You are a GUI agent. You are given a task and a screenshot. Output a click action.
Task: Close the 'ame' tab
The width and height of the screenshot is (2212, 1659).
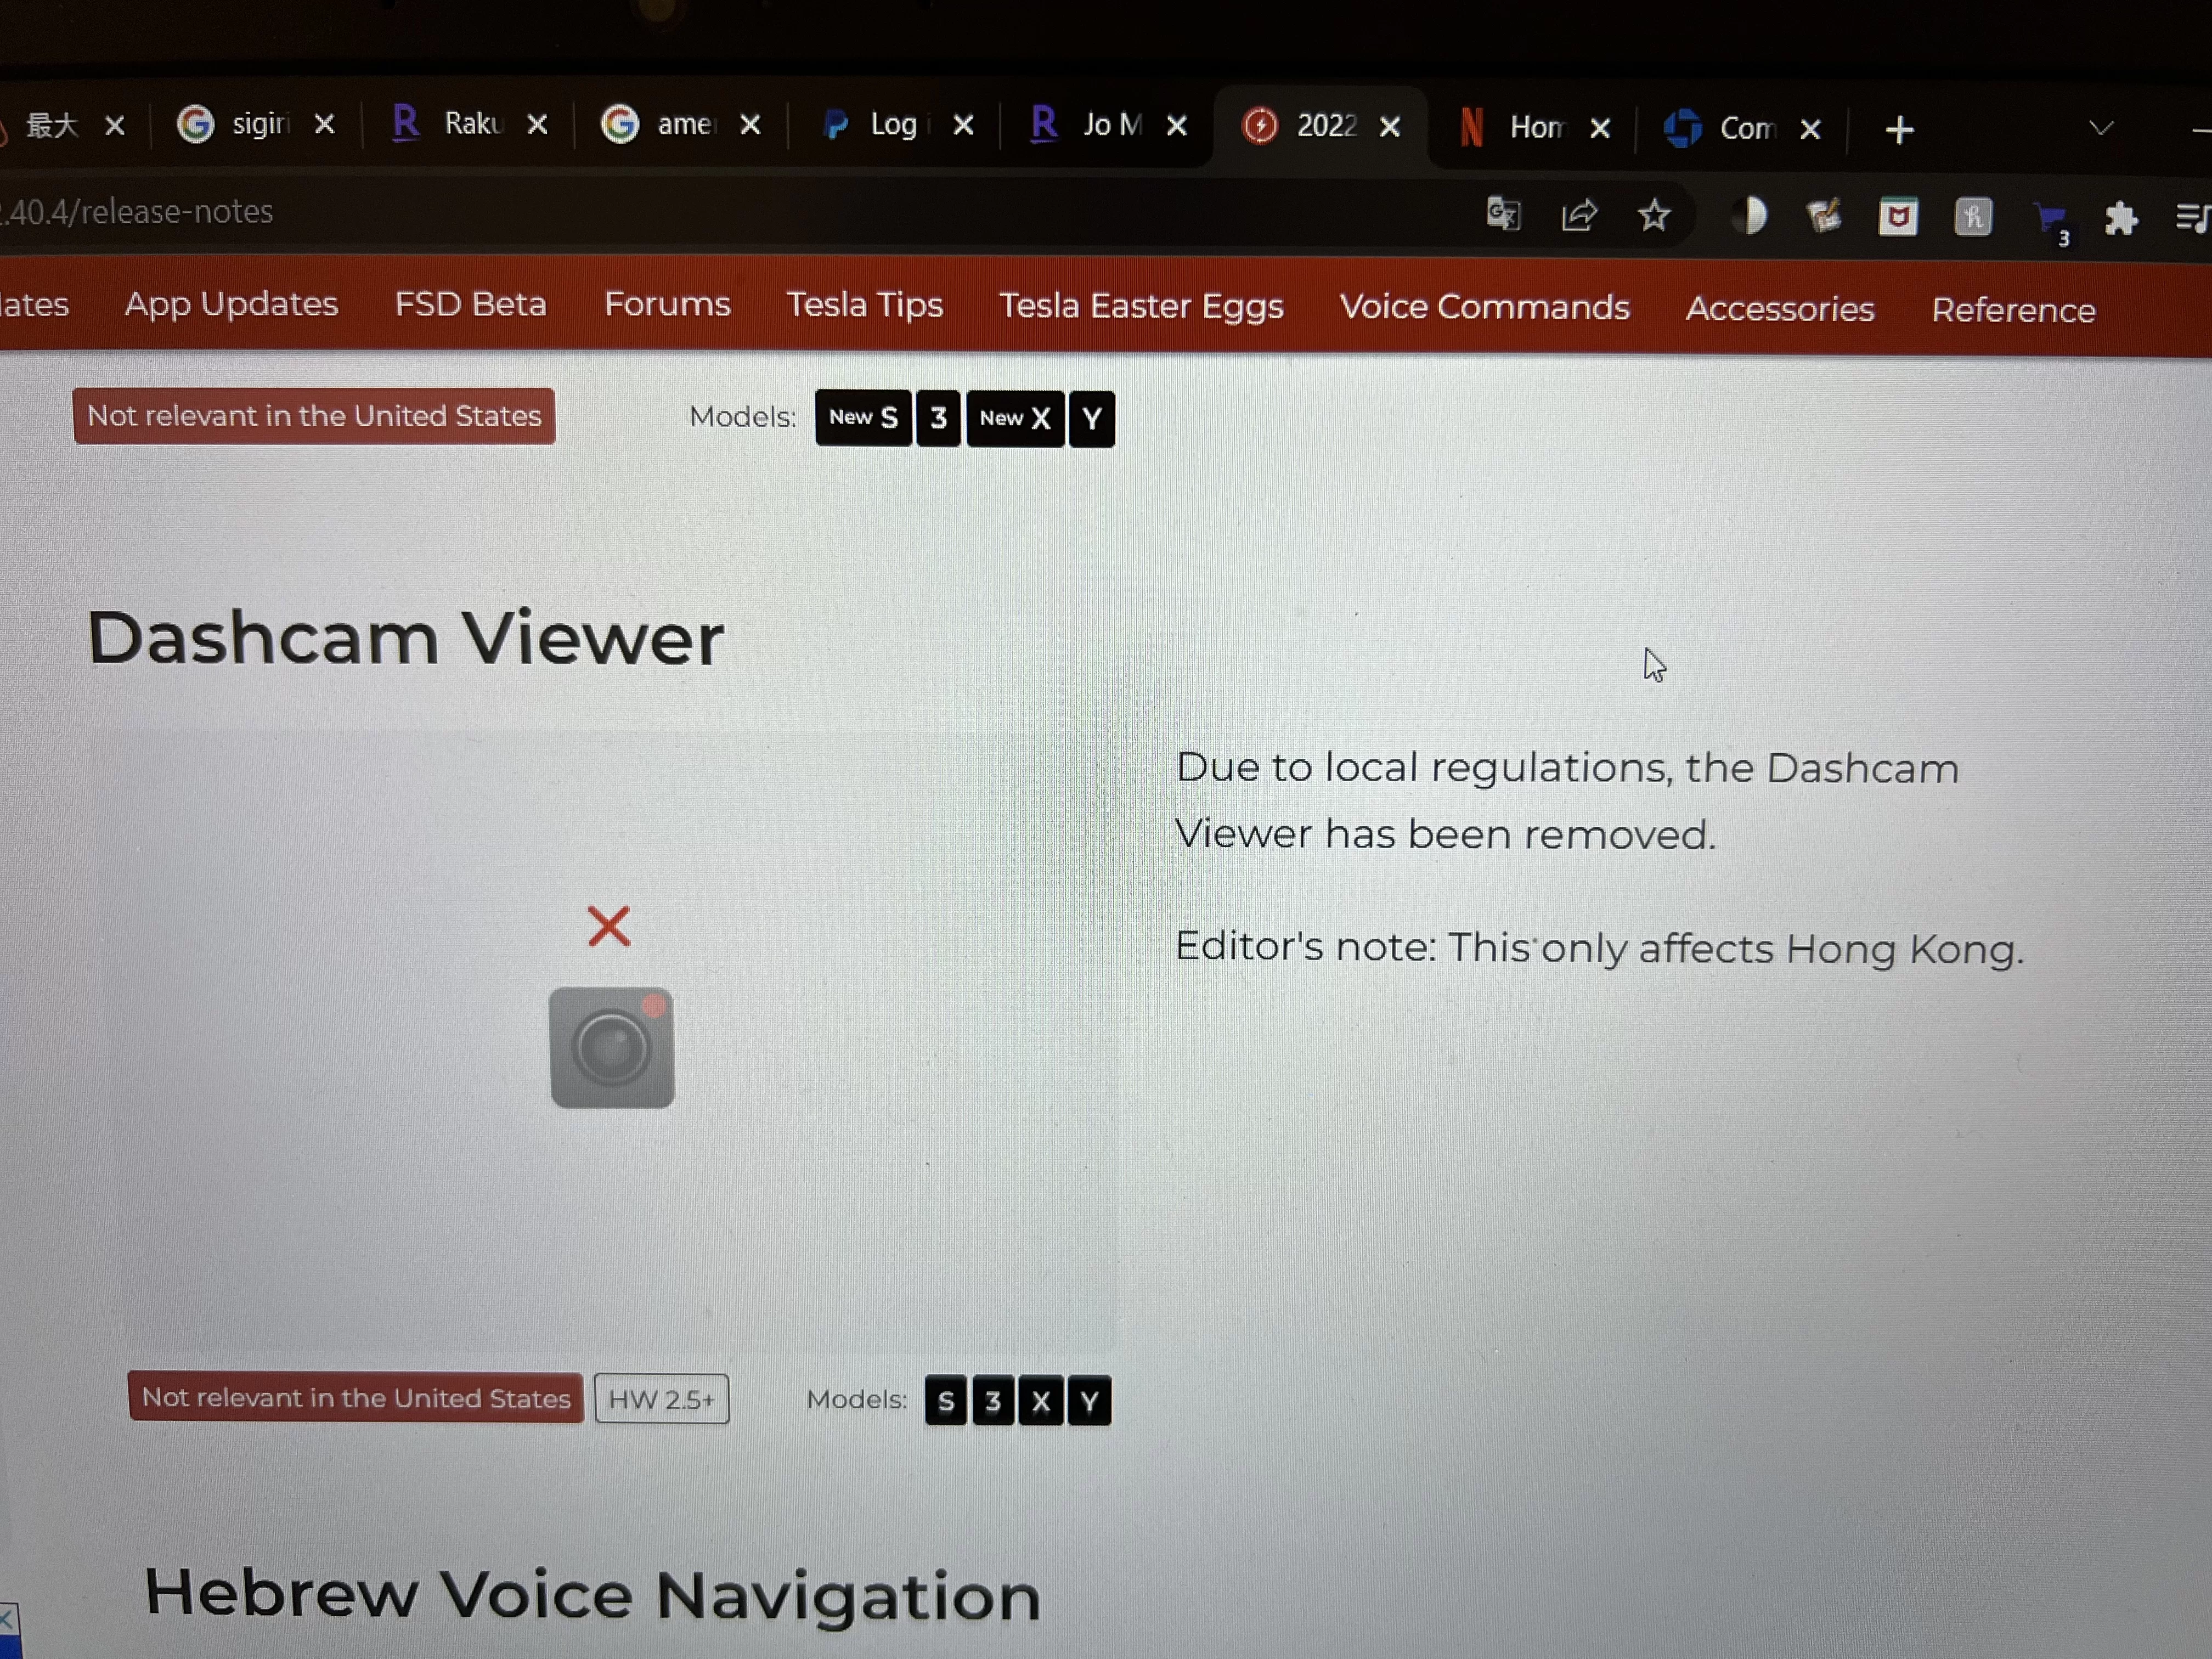[750, 124]
